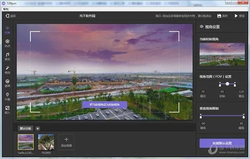This screenshot has width=250, height=159.
Task: Select the 792995 tree scene thumbnail
Action: click(x=46, y=142)
